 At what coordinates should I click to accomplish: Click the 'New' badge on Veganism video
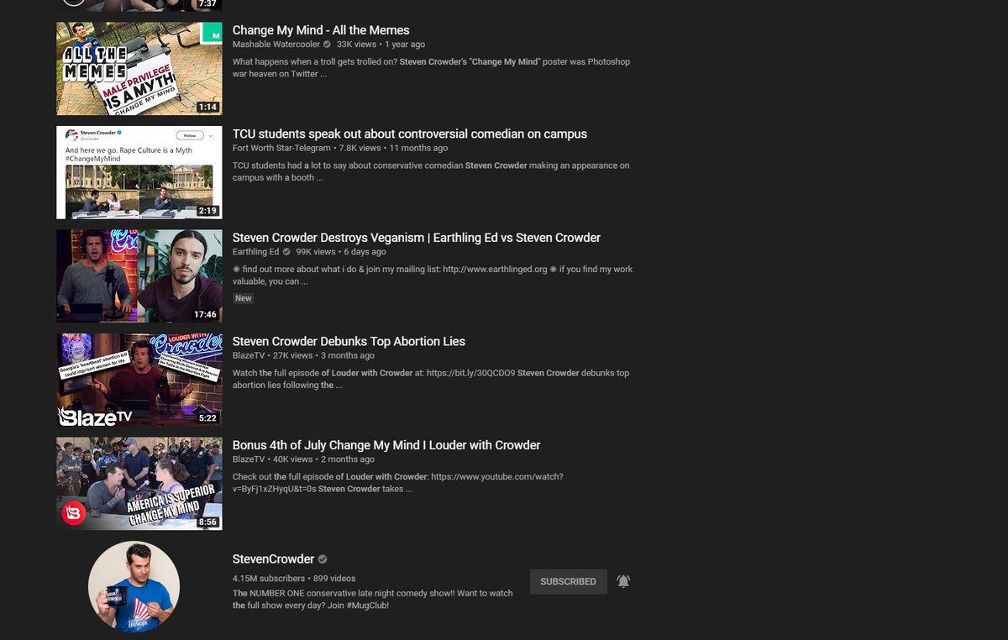tap(243, 298)
